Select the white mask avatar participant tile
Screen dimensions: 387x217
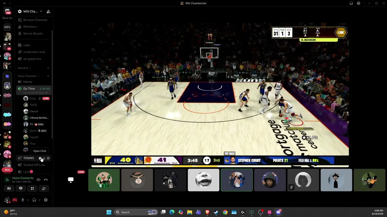pyautogui.click(x=203, y=180)
